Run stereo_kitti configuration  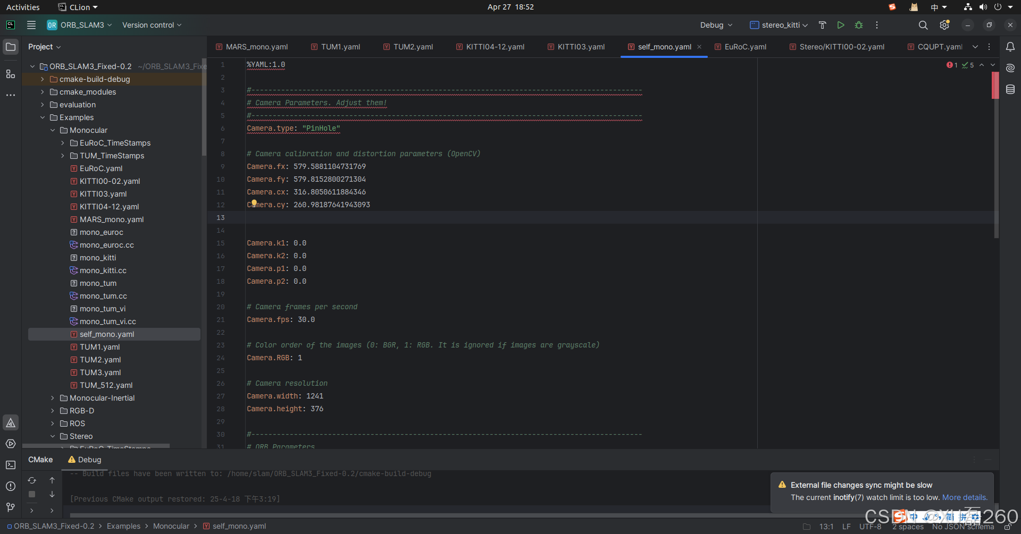pyautogui.click(x=841, y=25)
